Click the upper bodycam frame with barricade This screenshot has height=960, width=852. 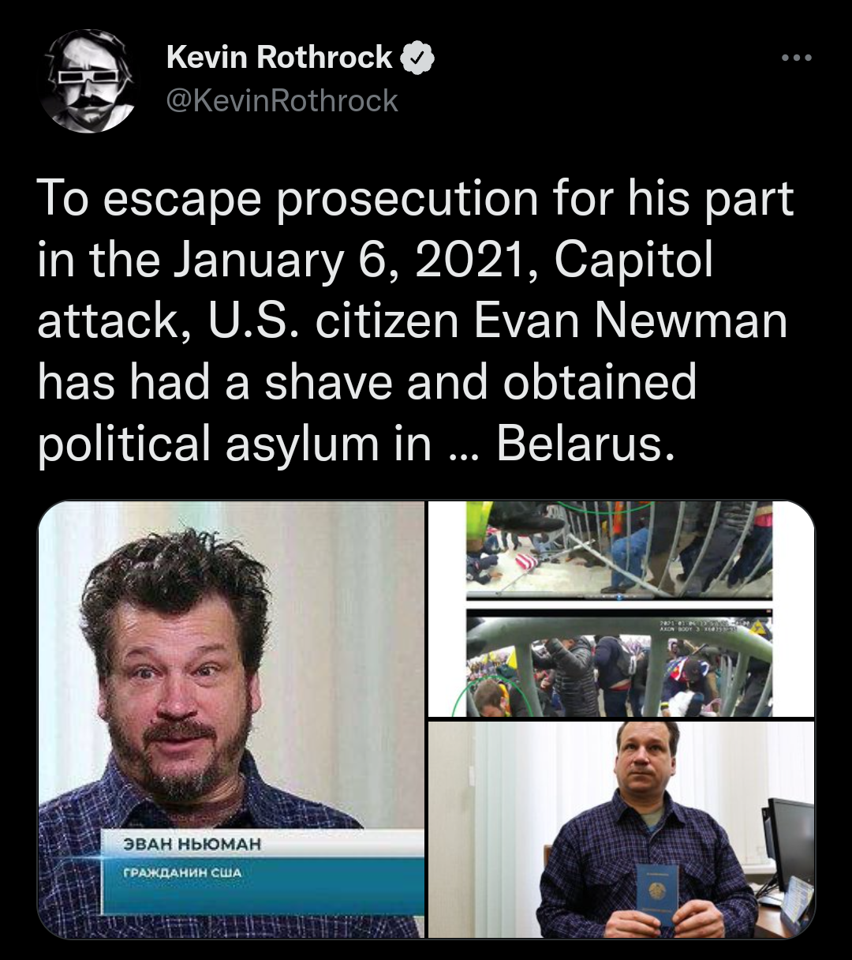pyautogui.click(x=619, y=549)
